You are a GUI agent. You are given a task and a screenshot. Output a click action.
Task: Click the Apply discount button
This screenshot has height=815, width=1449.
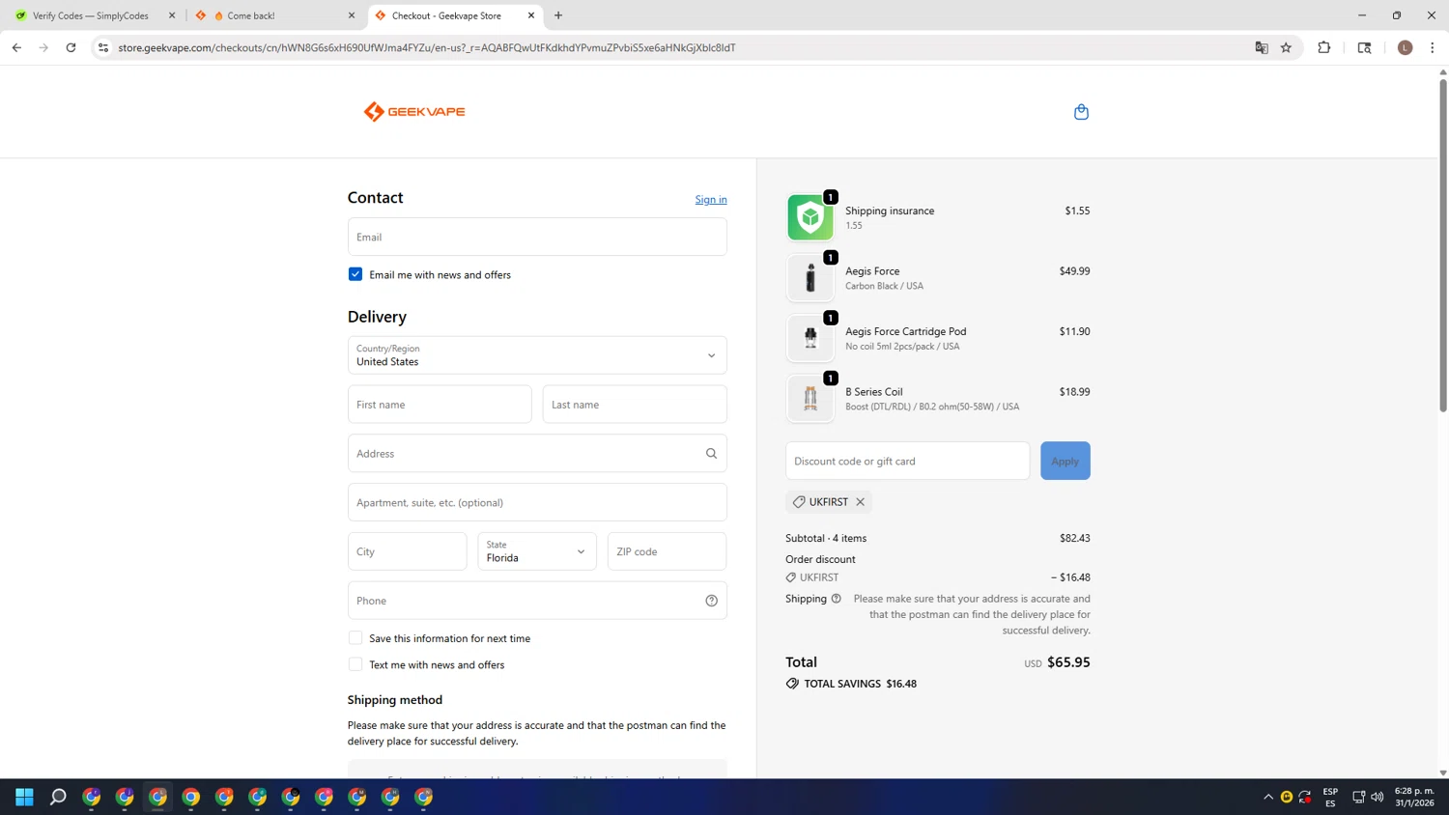point(1065,461)
